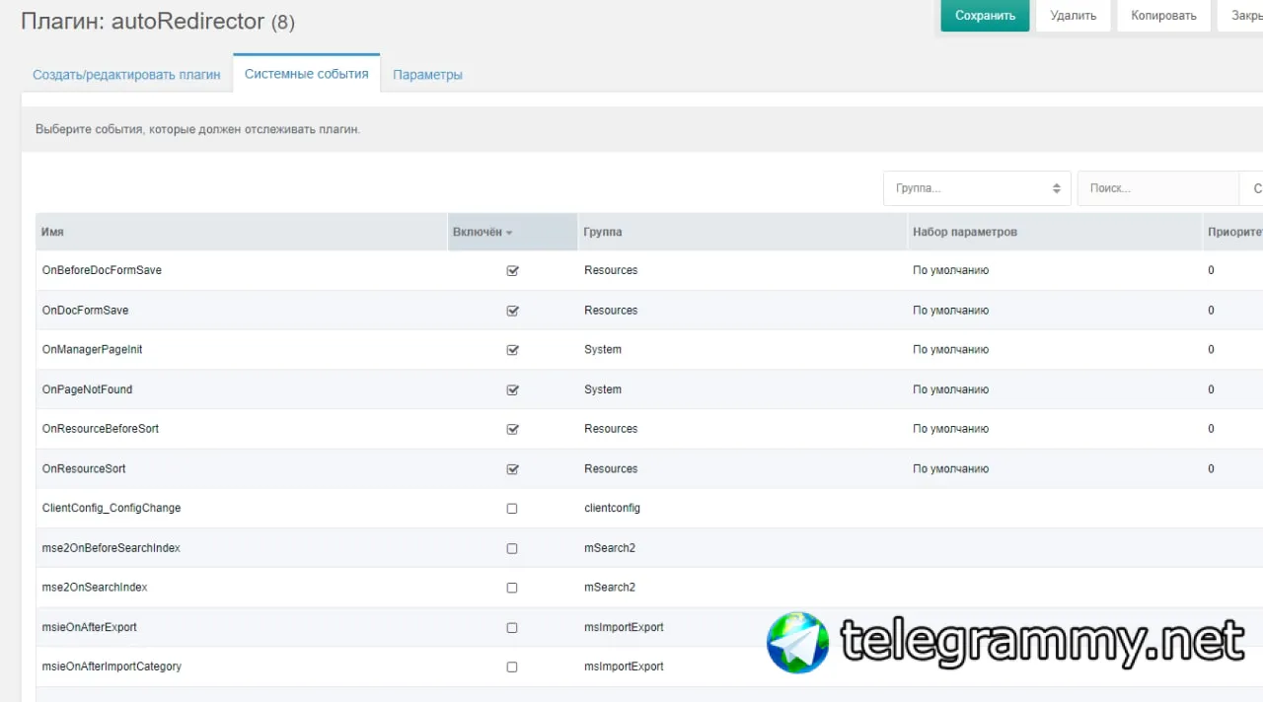Tick the msieOnAfterImportCategory event checkbox
This screenshot has width=1263, height=702.
(511, 667)
